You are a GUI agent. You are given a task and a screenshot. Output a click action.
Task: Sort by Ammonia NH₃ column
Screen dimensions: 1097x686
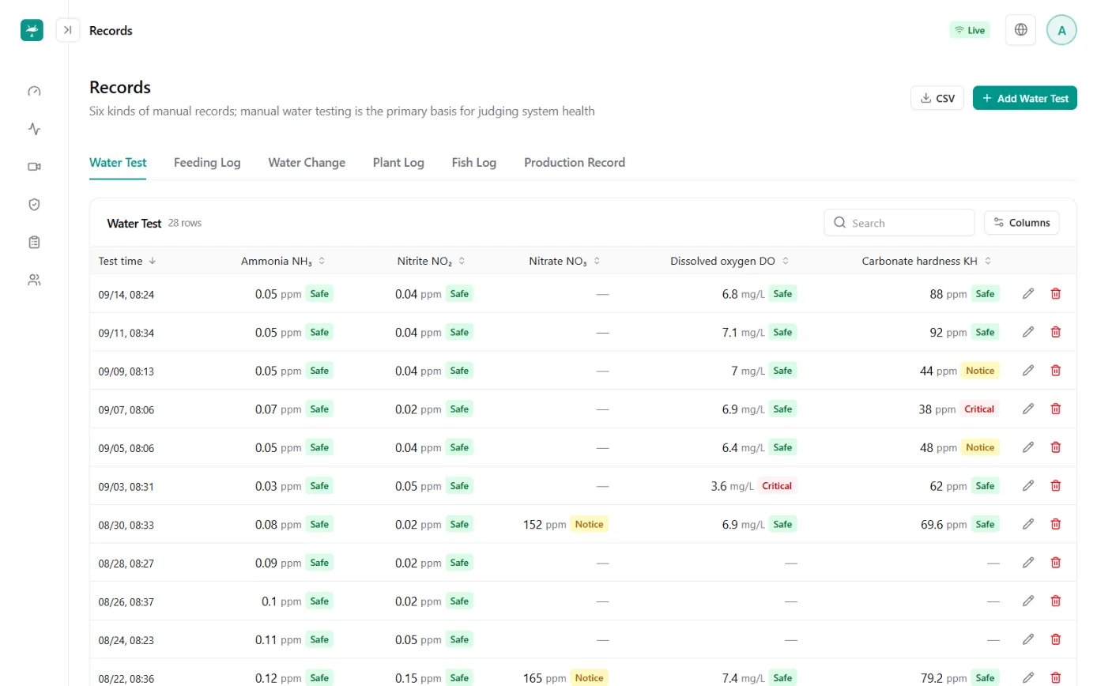[x=283, y=261]
